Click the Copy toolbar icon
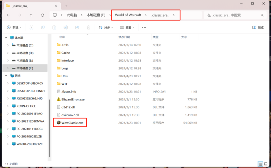This screenshot has width=271, height=168. pos(43,27)
